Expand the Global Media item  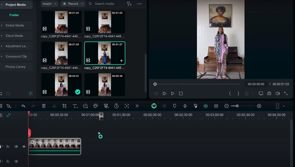click(2, 25)
